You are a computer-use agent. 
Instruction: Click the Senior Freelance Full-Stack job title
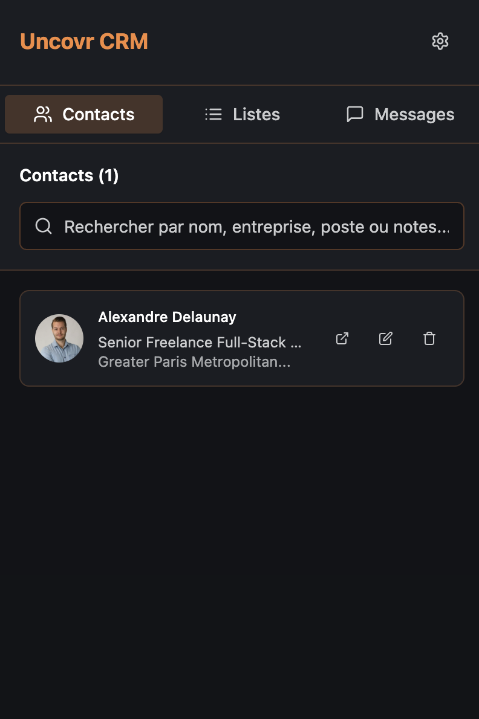200,343
